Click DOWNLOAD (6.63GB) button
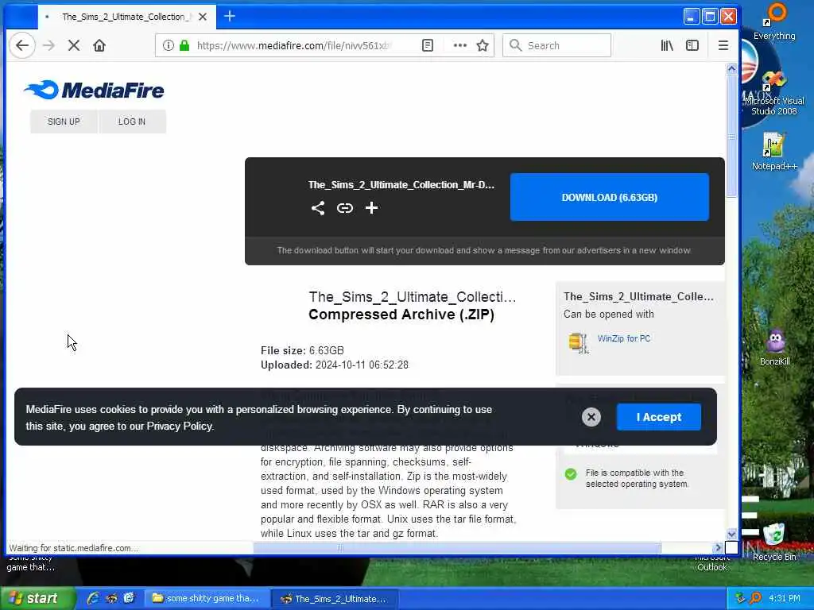814x610 pixels. pos(610,197)
